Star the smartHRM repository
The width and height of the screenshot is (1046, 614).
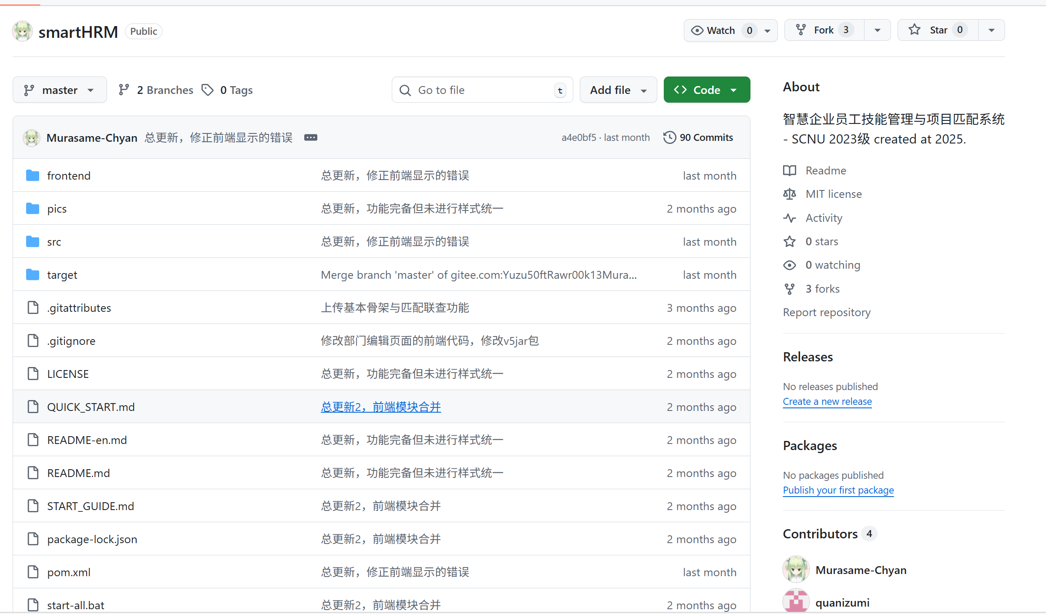pos(938,30)
